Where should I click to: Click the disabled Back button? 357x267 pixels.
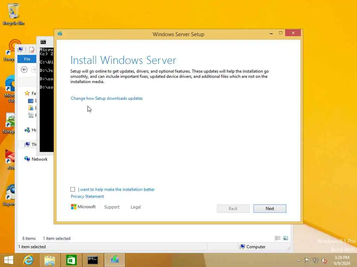(x=233, y=209)
